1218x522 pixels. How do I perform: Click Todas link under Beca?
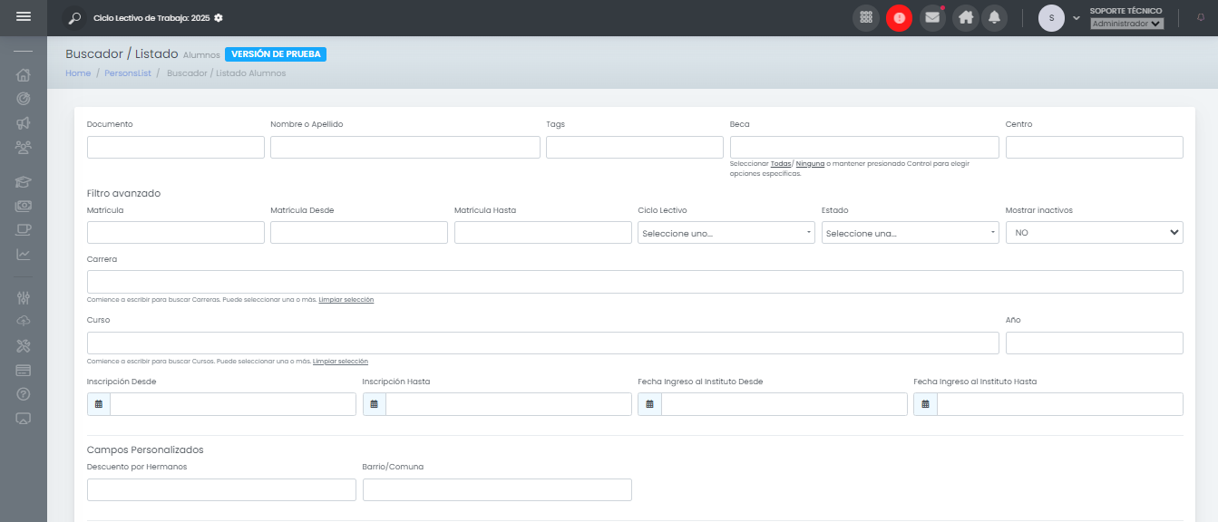pos(781,164)
